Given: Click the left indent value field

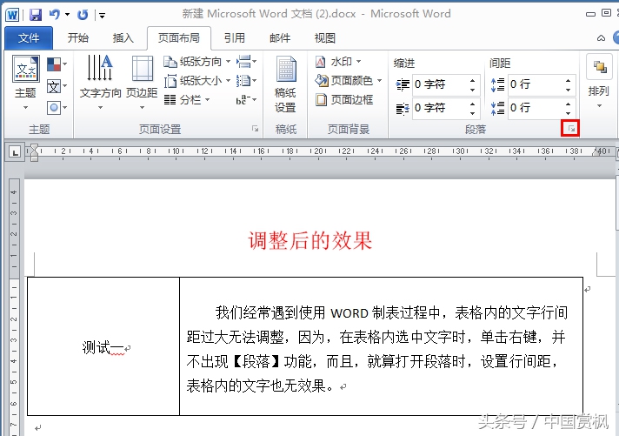Looking at the screenshot, I should click(x=439, y=84).
